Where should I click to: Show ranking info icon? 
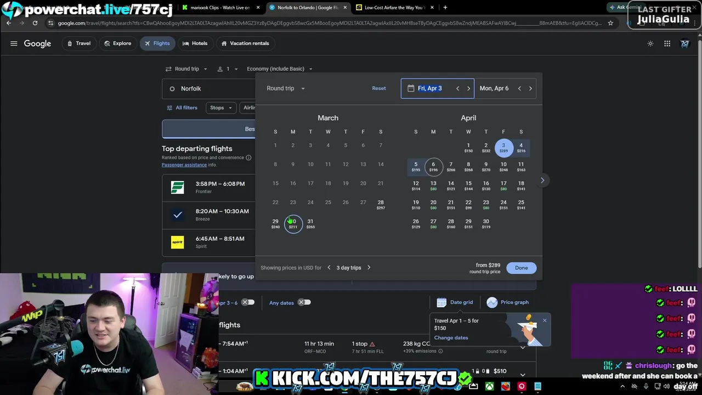click(248, 157)
